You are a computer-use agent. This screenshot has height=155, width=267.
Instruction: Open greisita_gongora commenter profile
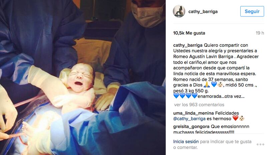[191, 127]
